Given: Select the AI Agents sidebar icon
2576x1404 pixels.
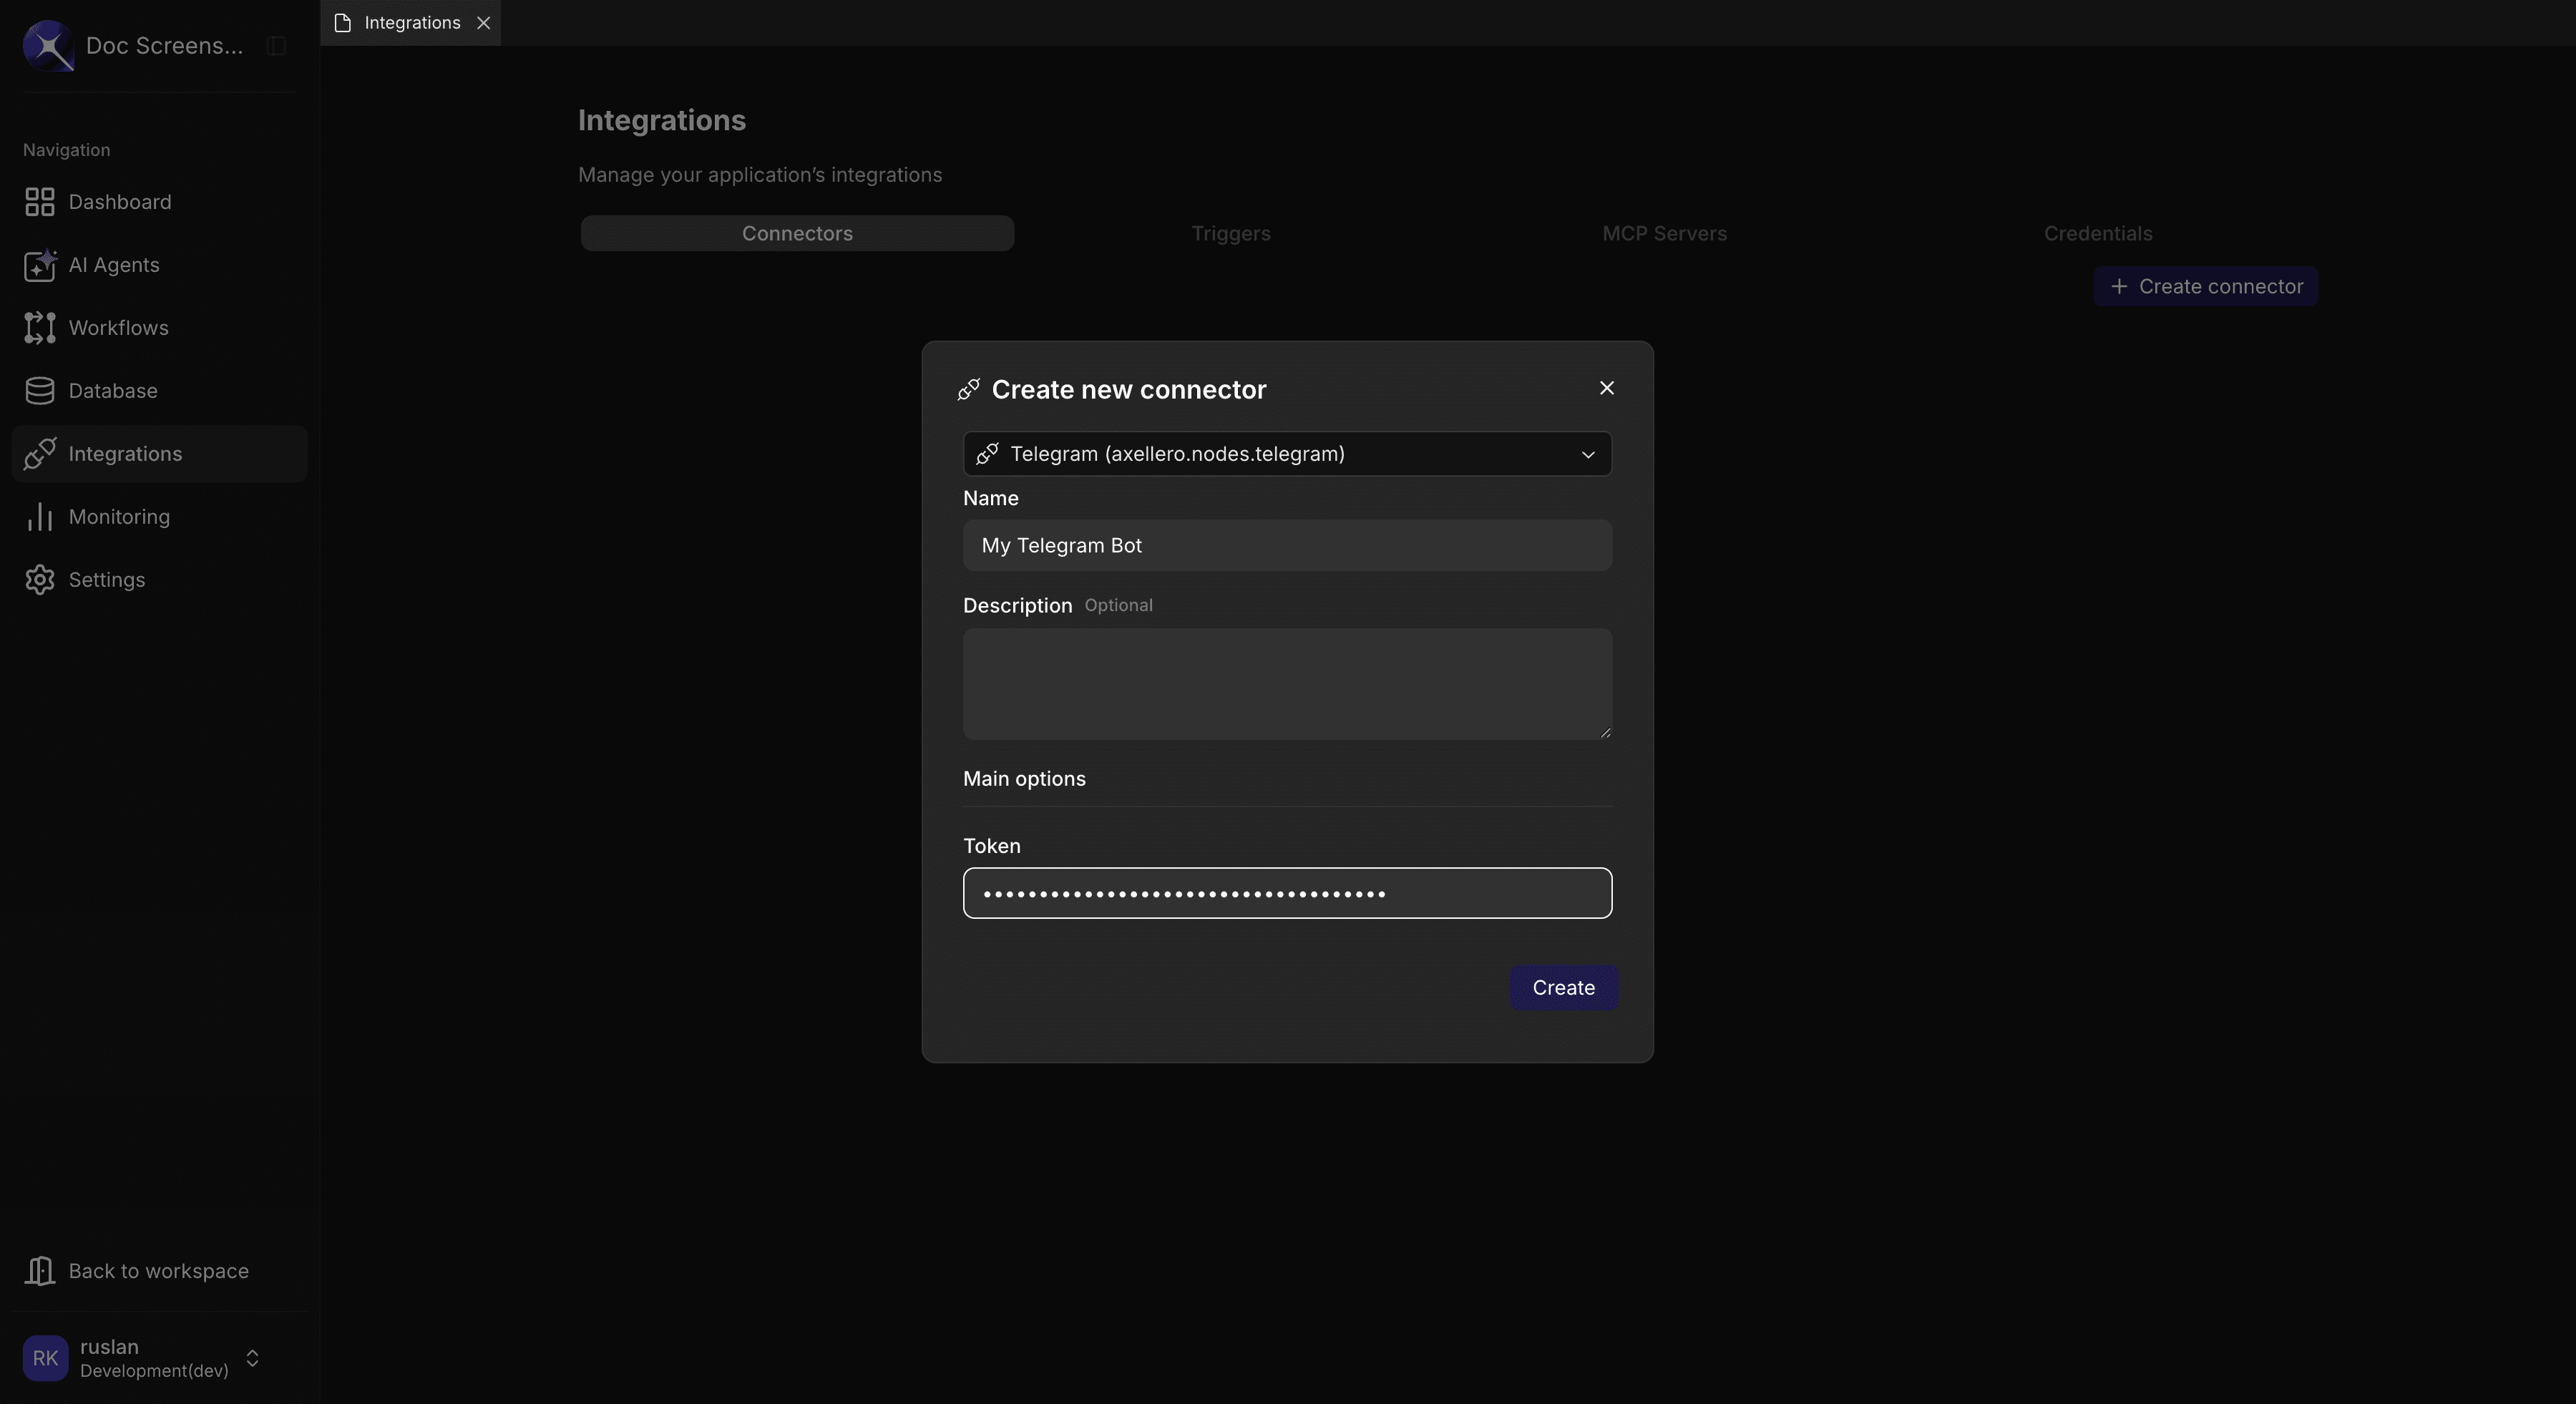Looking at the screenshot, I should 39,265.
